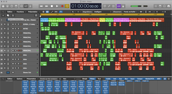Toggle the blue track list view icon
Viewport: 172px width, 94px height.
coord(47,12)
